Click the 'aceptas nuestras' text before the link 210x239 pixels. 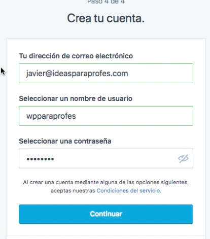pyautogui.click(x=73, y=191)
